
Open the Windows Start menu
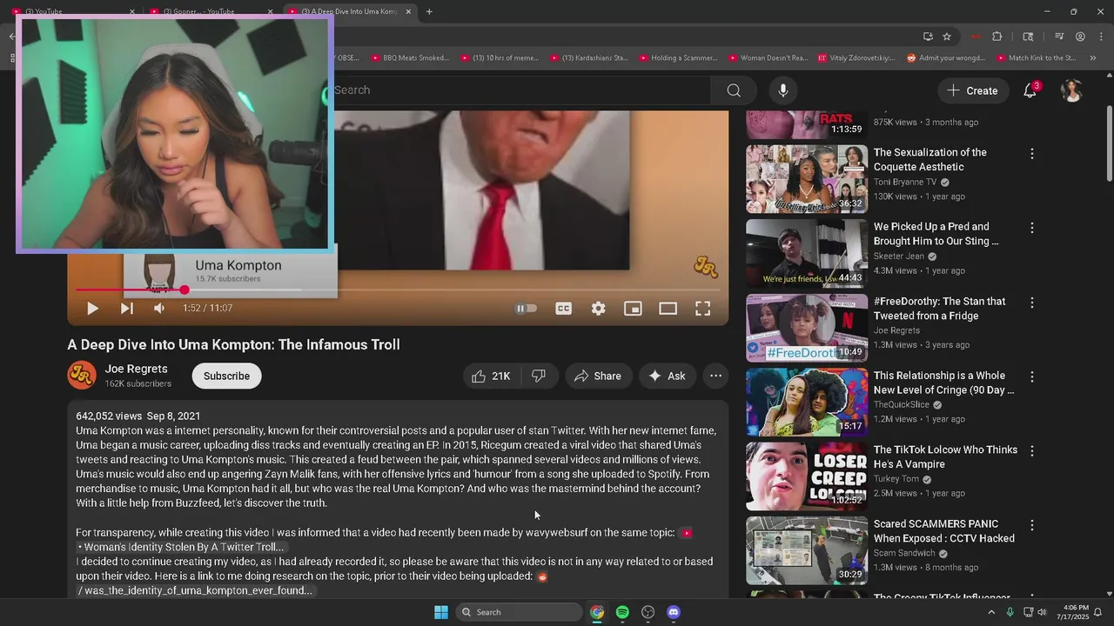point(441,612)
